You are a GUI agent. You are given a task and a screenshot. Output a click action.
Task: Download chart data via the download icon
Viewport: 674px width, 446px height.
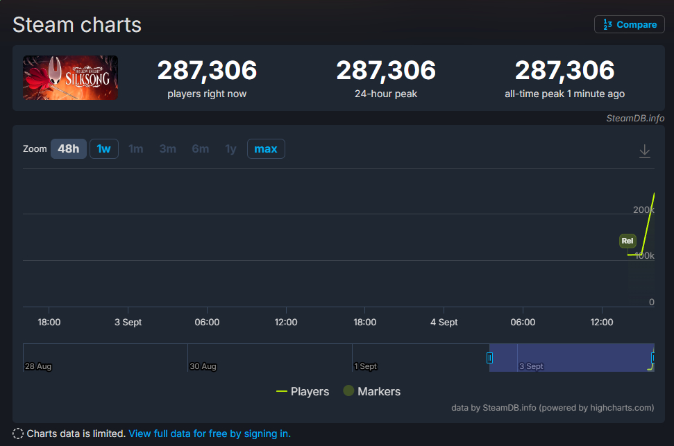(644, 151)
